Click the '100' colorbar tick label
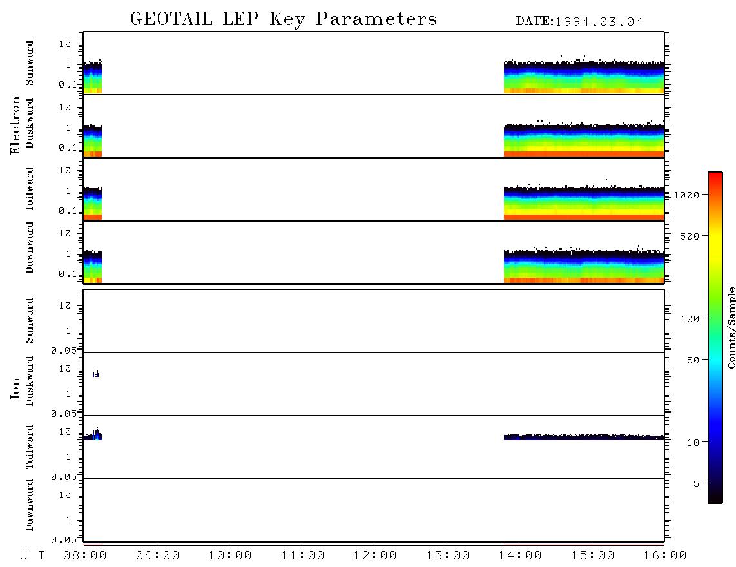 pos(690,319)
